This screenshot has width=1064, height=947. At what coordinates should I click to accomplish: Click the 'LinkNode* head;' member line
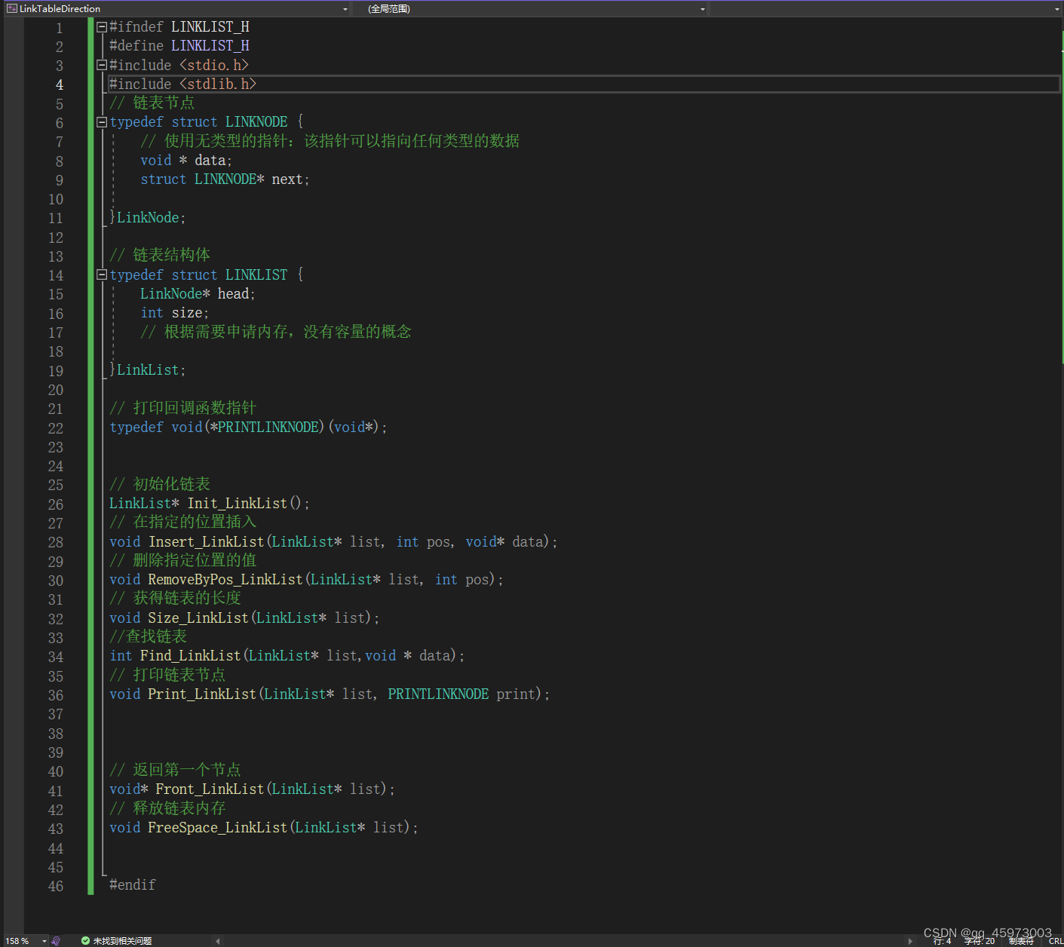click(198, 294)
